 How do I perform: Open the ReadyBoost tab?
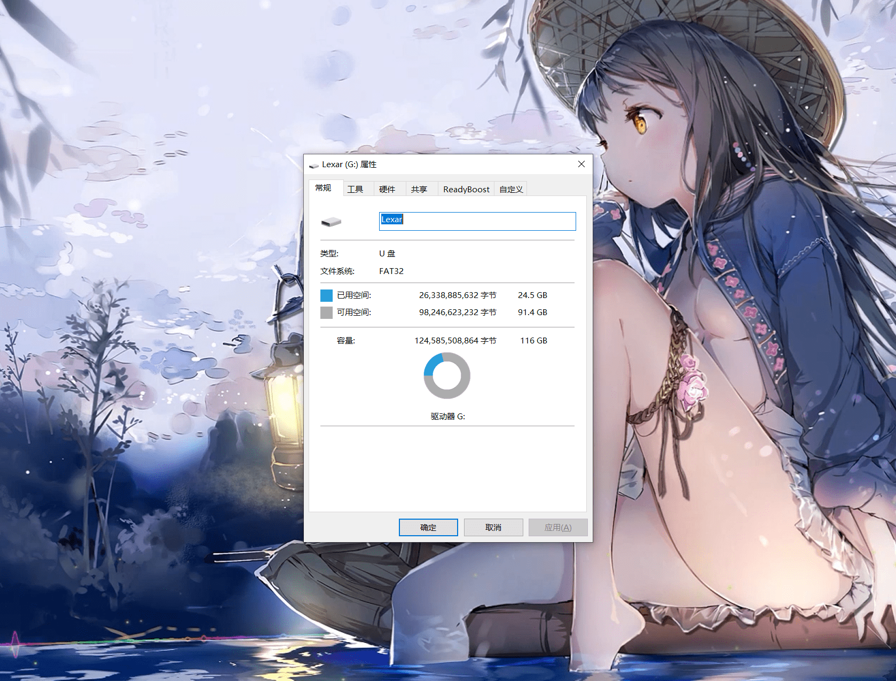coord(466,189)
